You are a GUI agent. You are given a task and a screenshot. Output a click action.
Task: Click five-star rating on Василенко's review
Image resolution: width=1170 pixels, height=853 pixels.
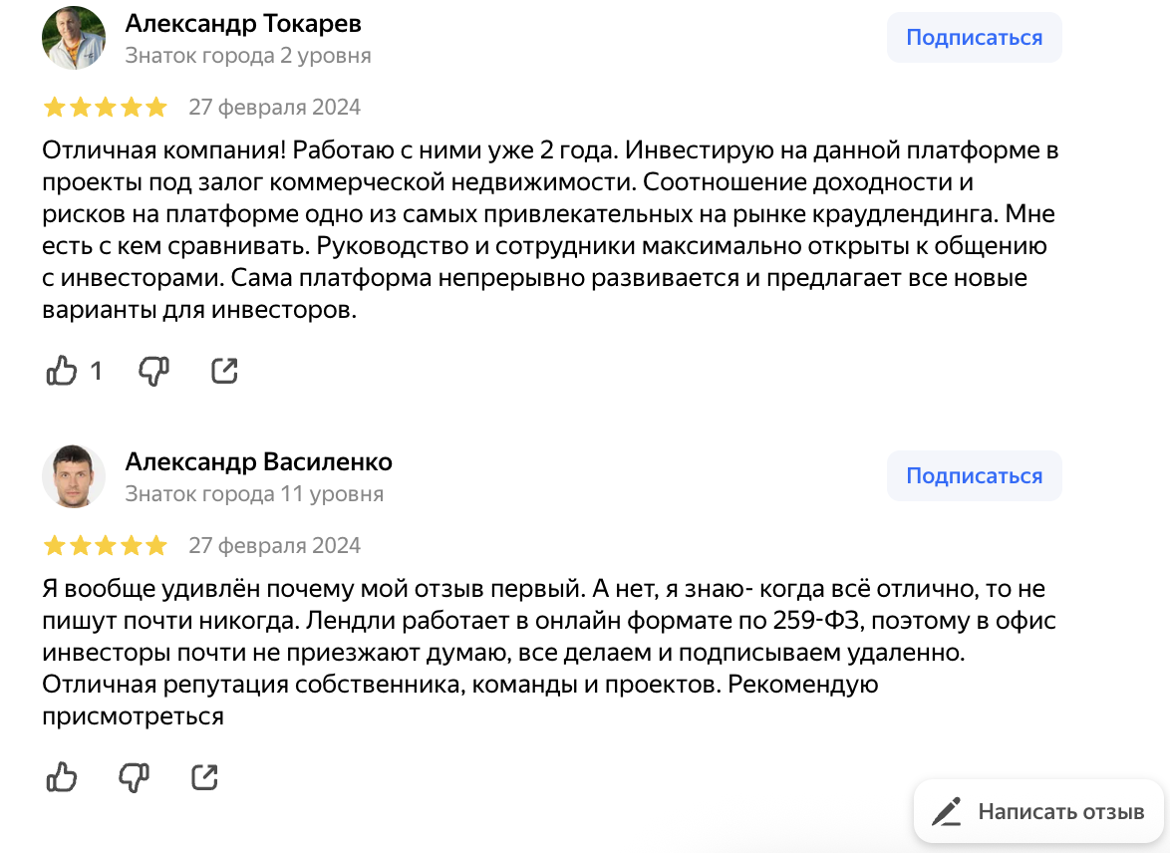105,546
